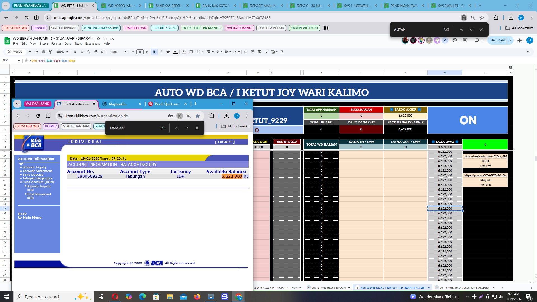
Task: Open Windows Start menu
Action: tap(7, 297)
